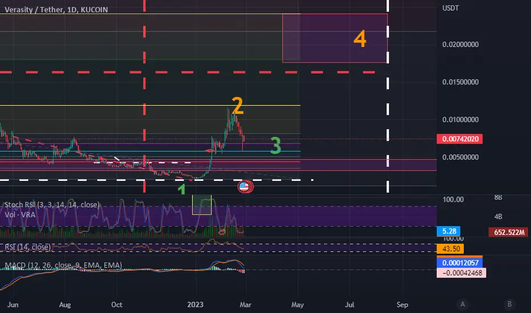Click the 0.01000000 price axis label
The height and width of the screenshot is (313, 531).
pyautogui.click(x=460, y=120)
